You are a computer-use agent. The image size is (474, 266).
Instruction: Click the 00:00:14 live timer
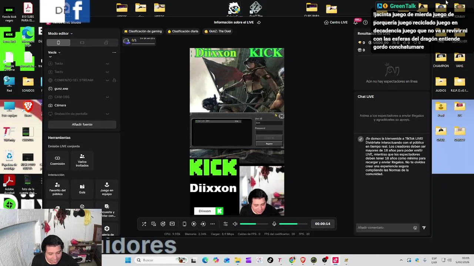click(323, 224)
